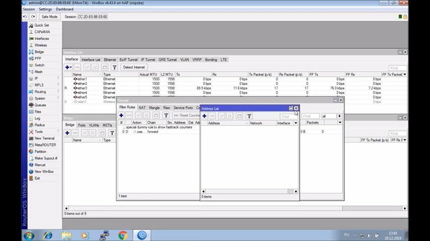Click Reset Counters in Firewall window
The height and width of the screenshot is (241, 430).
pyautogui.click(x=186, y=115)
